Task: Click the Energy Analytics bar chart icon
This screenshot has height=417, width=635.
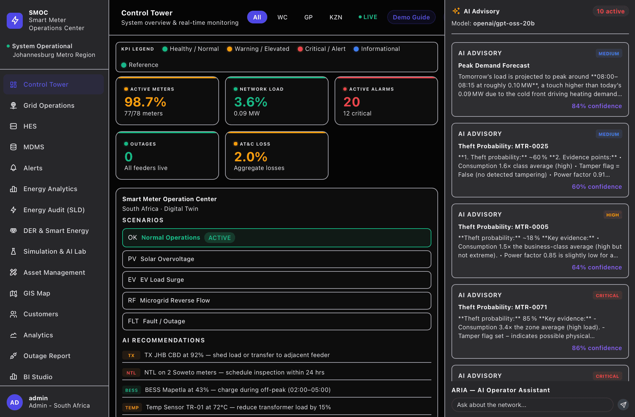Action: point(13,189)
